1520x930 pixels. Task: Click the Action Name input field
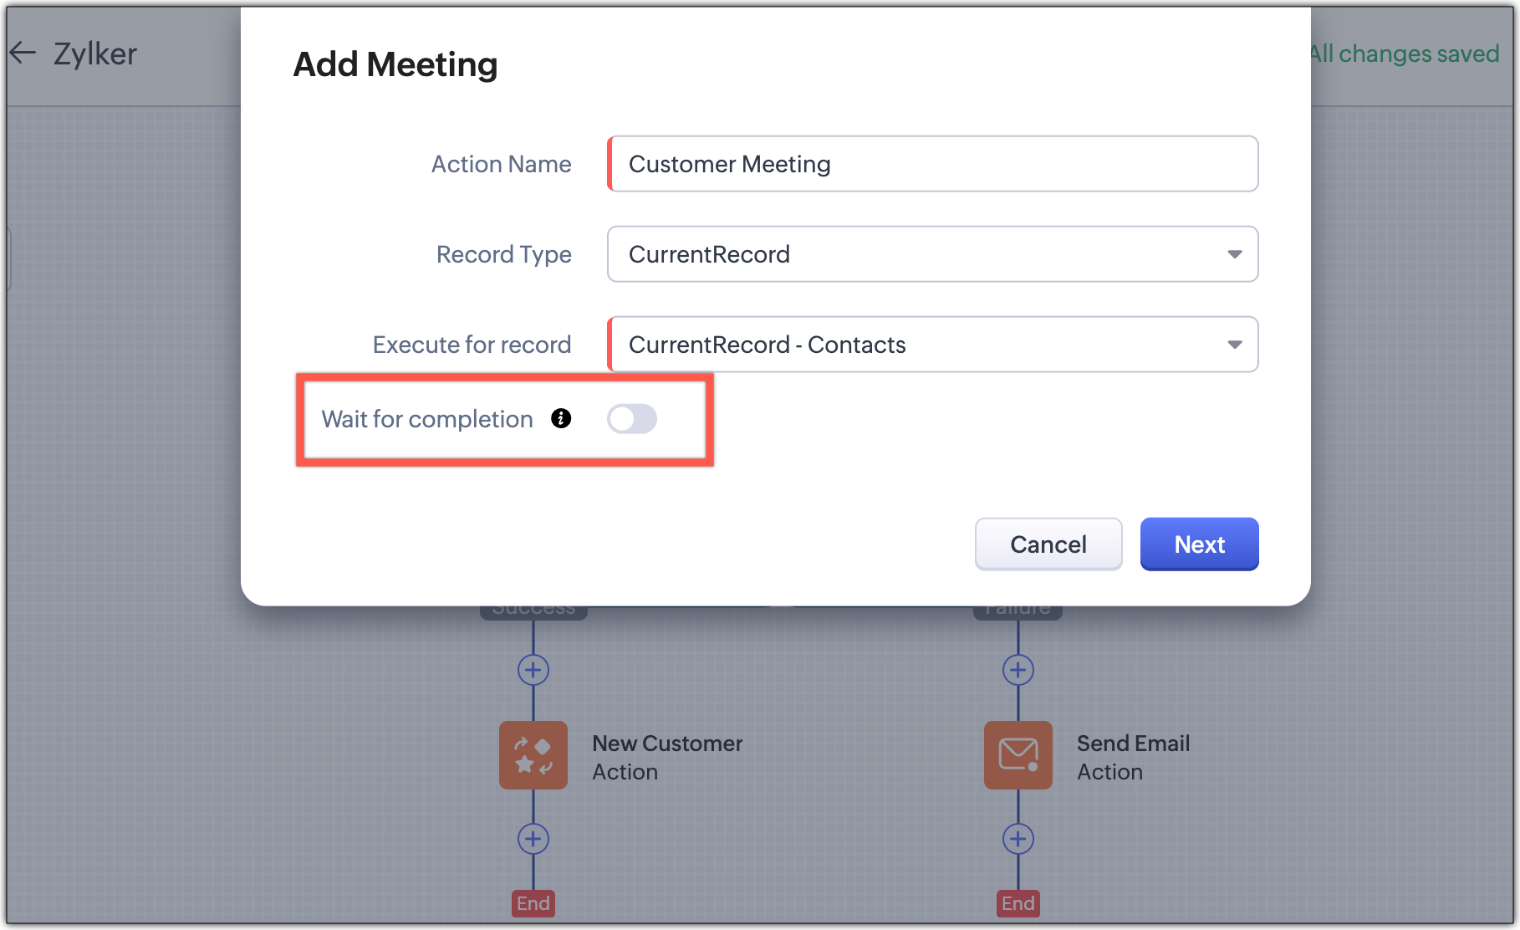click(x=932, y=164)
